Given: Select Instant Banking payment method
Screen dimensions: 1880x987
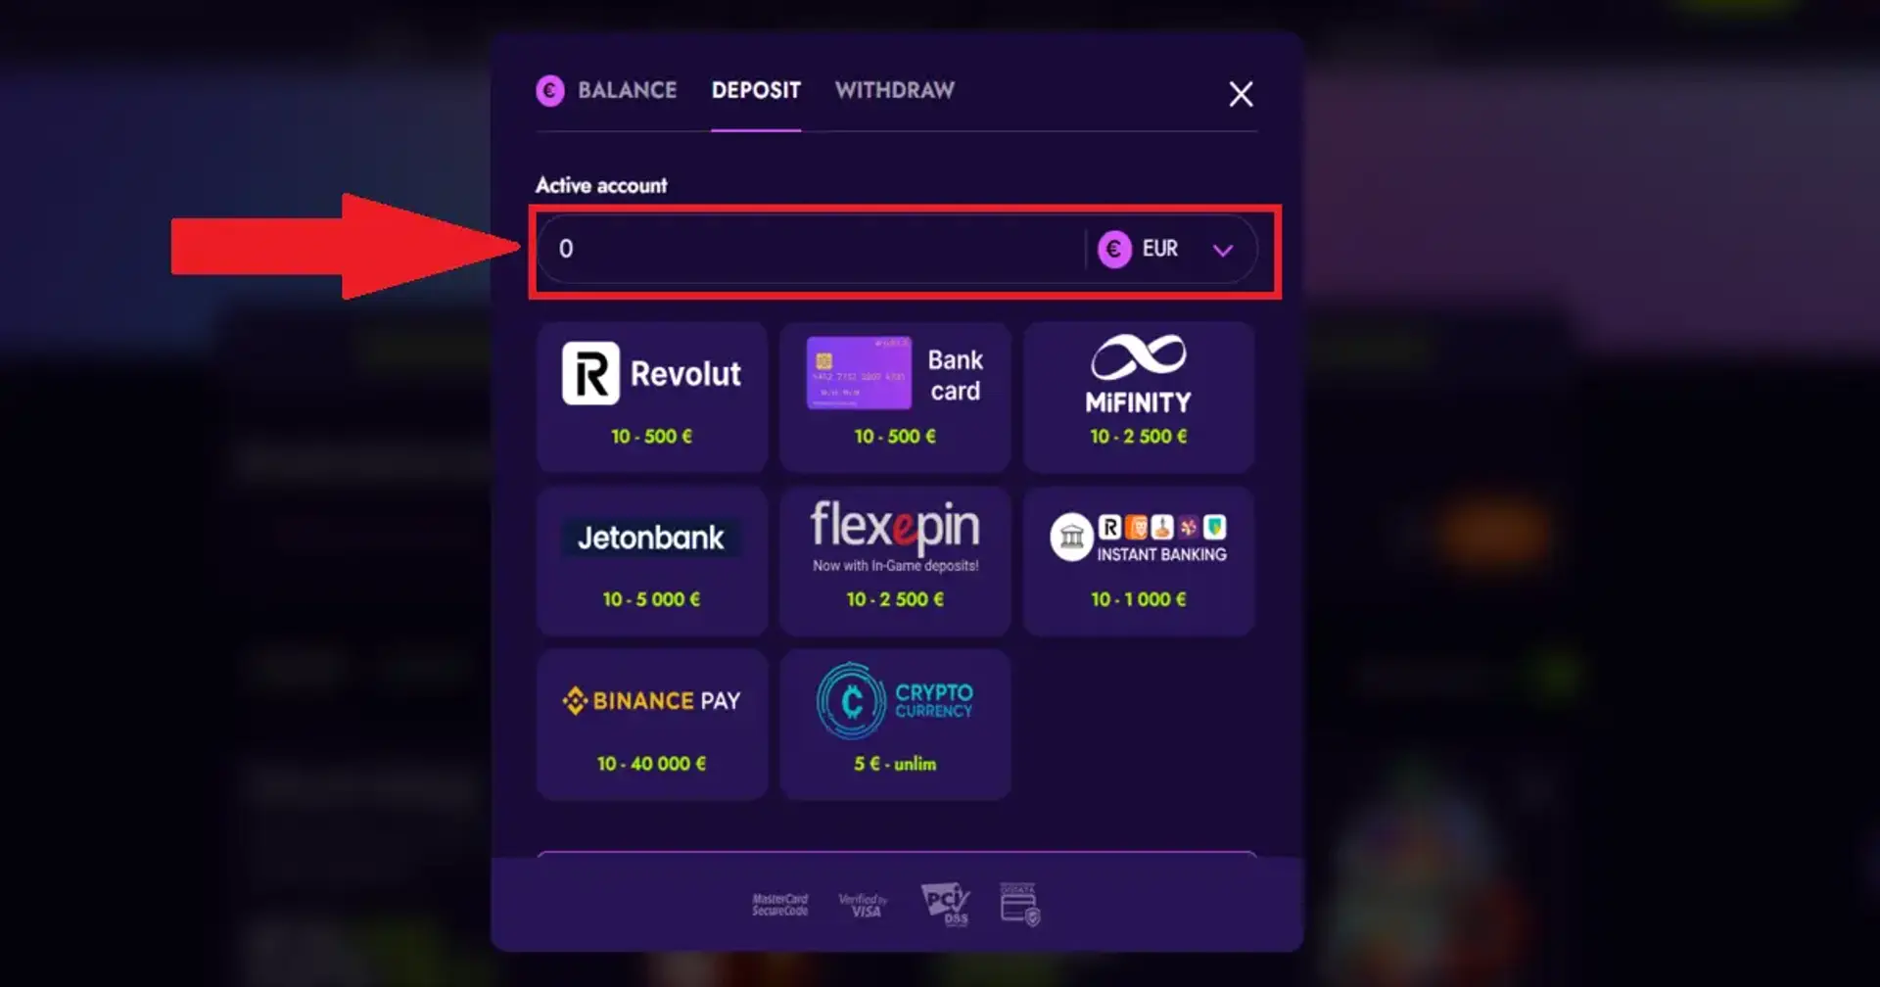Looking at the screenshot, I should [1139, 560].
